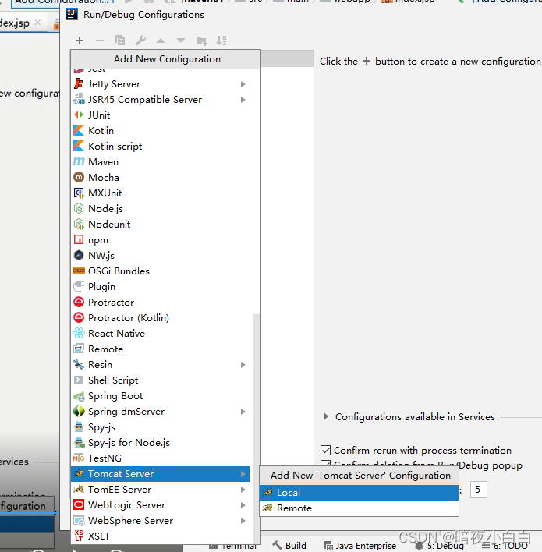Click the minus Remove Configuration toolbar icon
This screenshot has width=542, height=552.
pyautogui.click(x=100, y=41)
